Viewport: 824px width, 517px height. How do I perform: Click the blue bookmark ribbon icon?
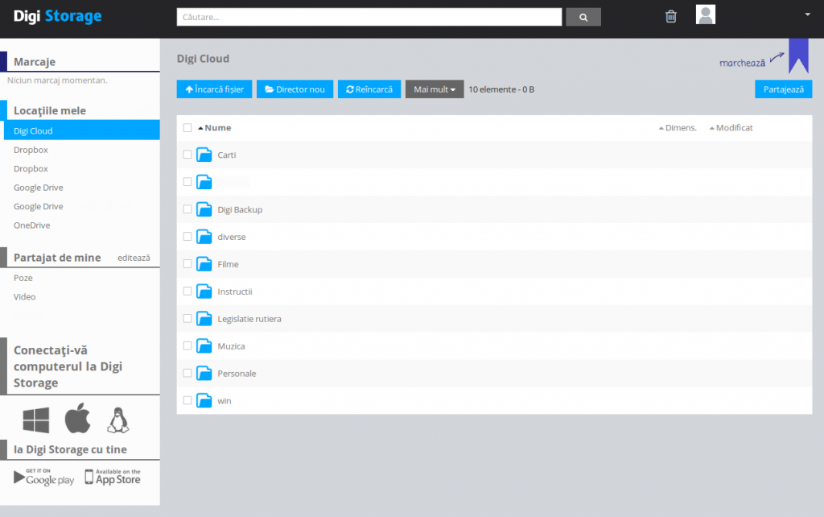798,56
